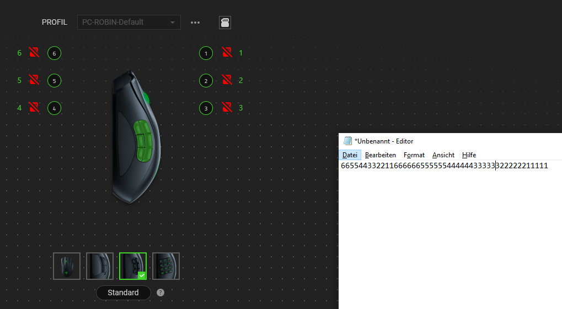Viewport: 562px width, 309px height.
Task: Click the Standard button
Action: point(124,293)
